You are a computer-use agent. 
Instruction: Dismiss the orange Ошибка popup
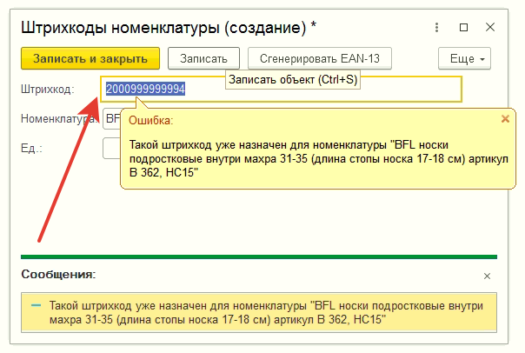(506, 119)
